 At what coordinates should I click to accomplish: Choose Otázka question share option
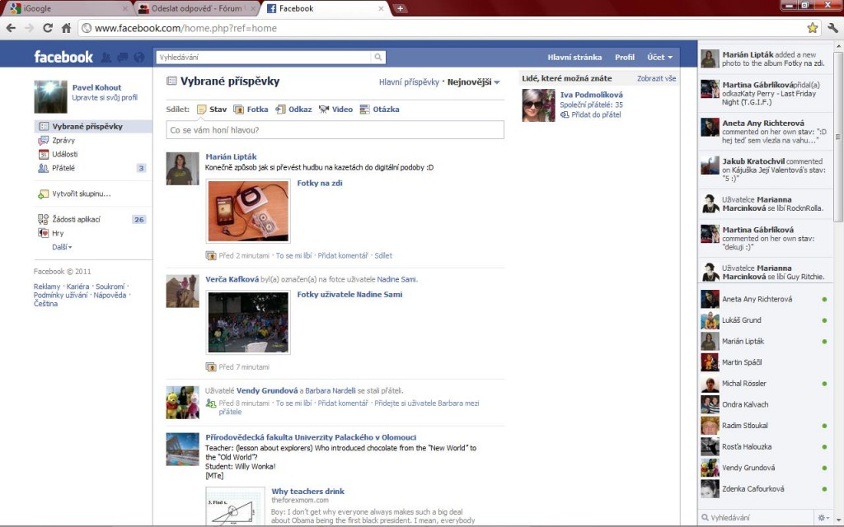380,110
